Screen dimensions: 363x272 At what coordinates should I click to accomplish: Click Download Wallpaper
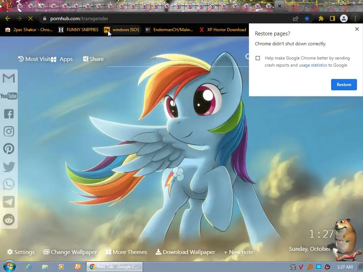pyautogui.click(x=185, y=252)
